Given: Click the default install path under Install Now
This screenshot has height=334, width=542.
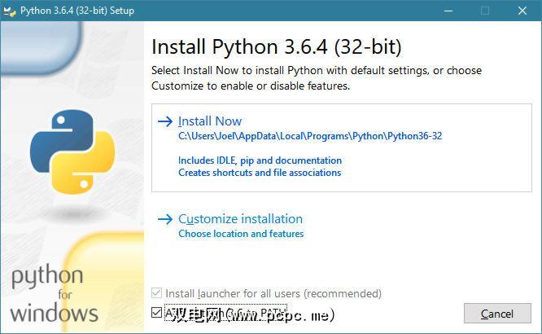Looking at the screenshot, I should pos(309,136).
